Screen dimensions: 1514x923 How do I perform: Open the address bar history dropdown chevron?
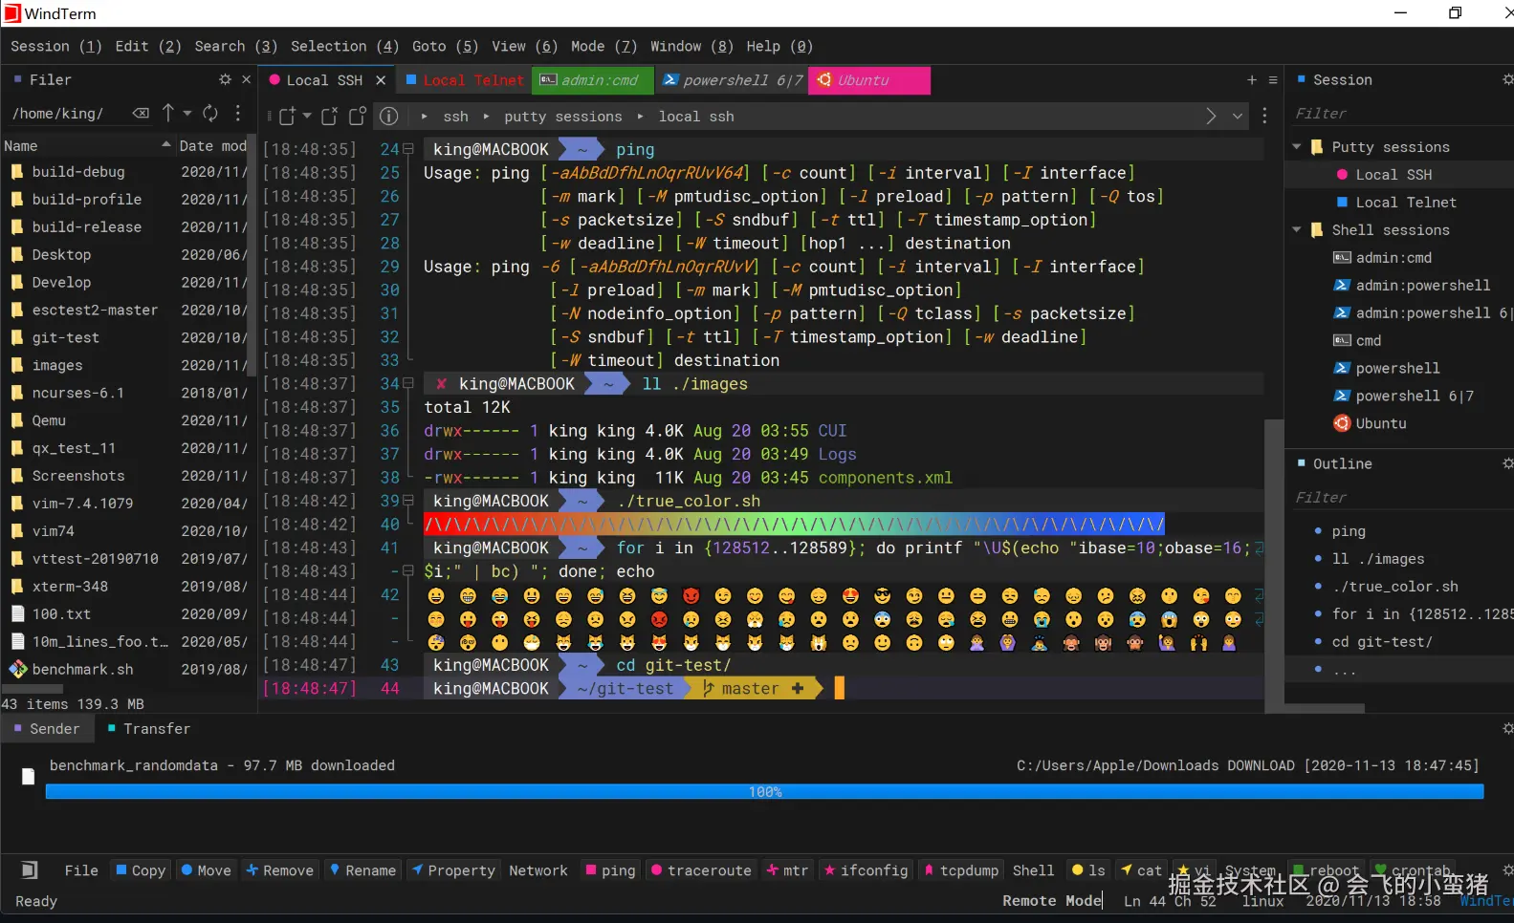coord(1238,116)
